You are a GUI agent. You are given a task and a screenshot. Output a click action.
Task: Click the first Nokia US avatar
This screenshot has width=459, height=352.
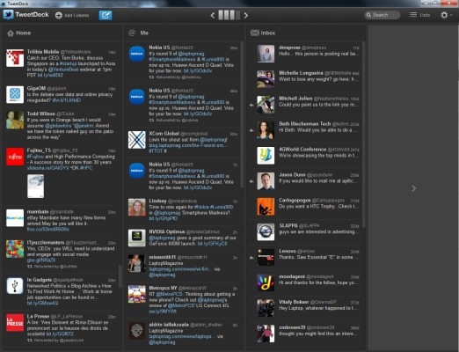tap(137, 54)
